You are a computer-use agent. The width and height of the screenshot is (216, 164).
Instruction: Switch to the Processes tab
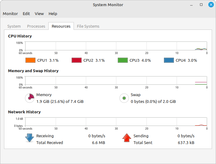36,26
